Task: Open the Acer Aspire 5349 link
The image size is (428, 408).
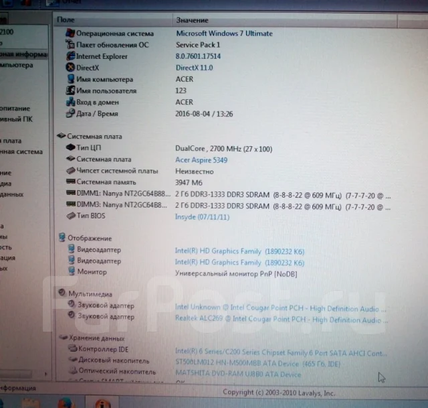Action: tap(201, 160)
